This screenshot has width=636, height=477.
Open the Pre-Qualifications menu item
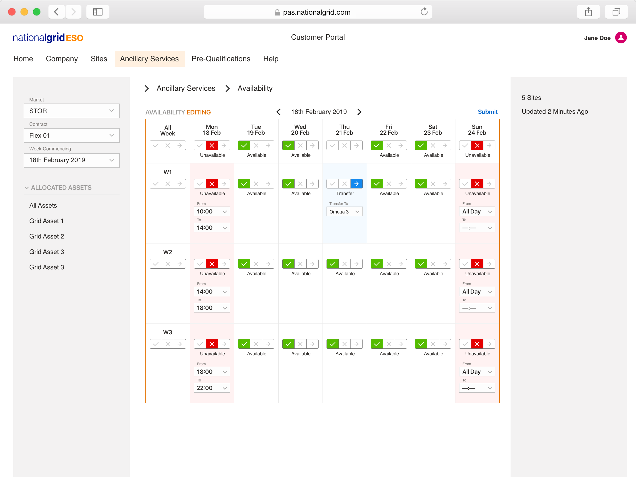[221, 59]
